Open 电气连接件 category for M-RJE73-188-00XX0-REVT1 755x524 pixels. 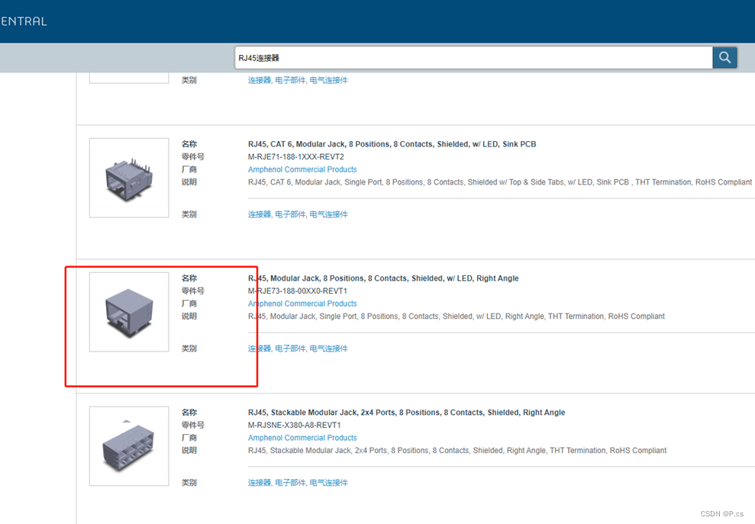click(328, 349)
